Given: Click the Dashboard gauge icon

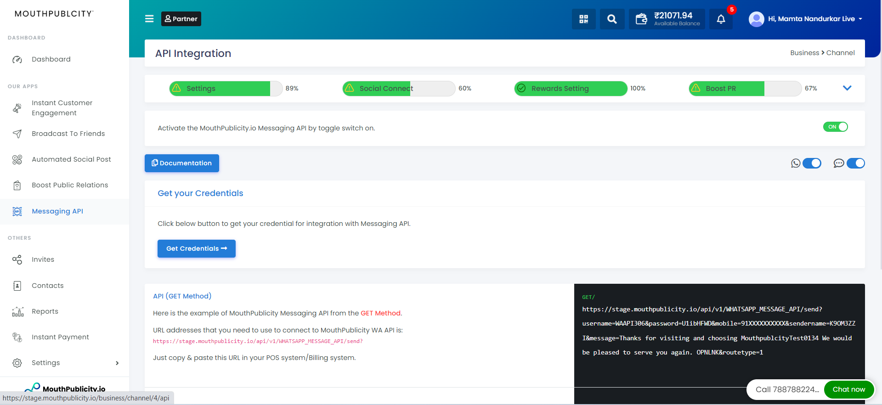Looking at the screenshot, I should point(17,59).
